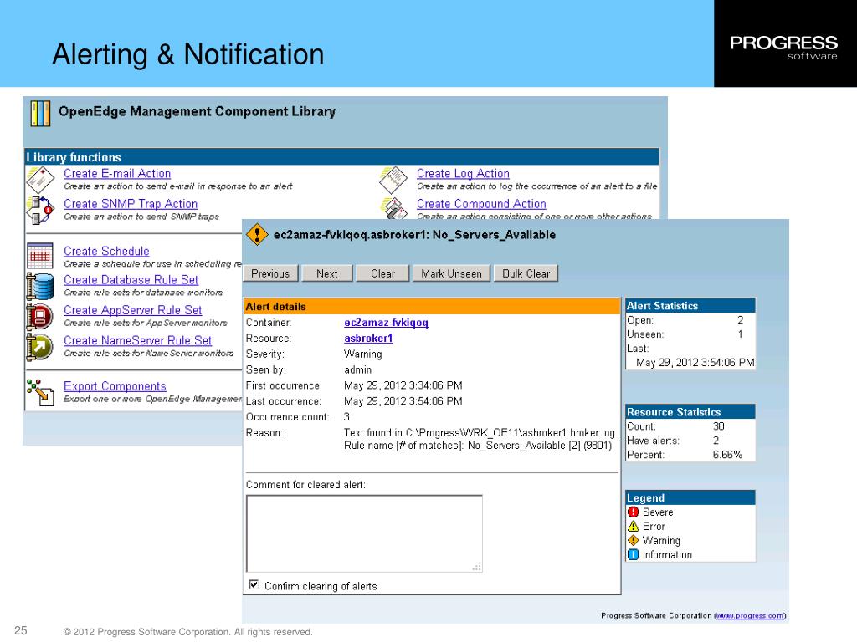Click the Progress Software logo
The image size is (857, 642).
[x=783, y=47]
